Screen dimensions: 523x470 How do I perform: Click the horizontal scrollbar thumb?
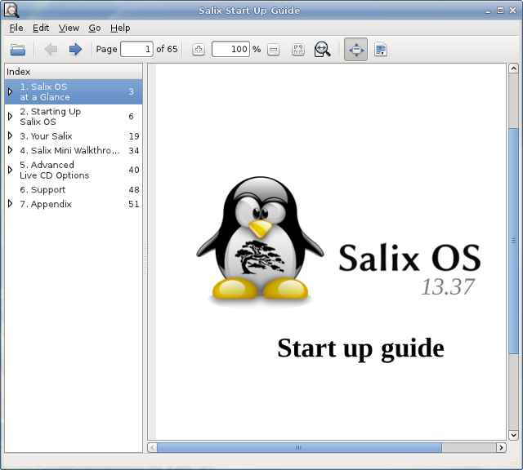click(x=299, y=448)
